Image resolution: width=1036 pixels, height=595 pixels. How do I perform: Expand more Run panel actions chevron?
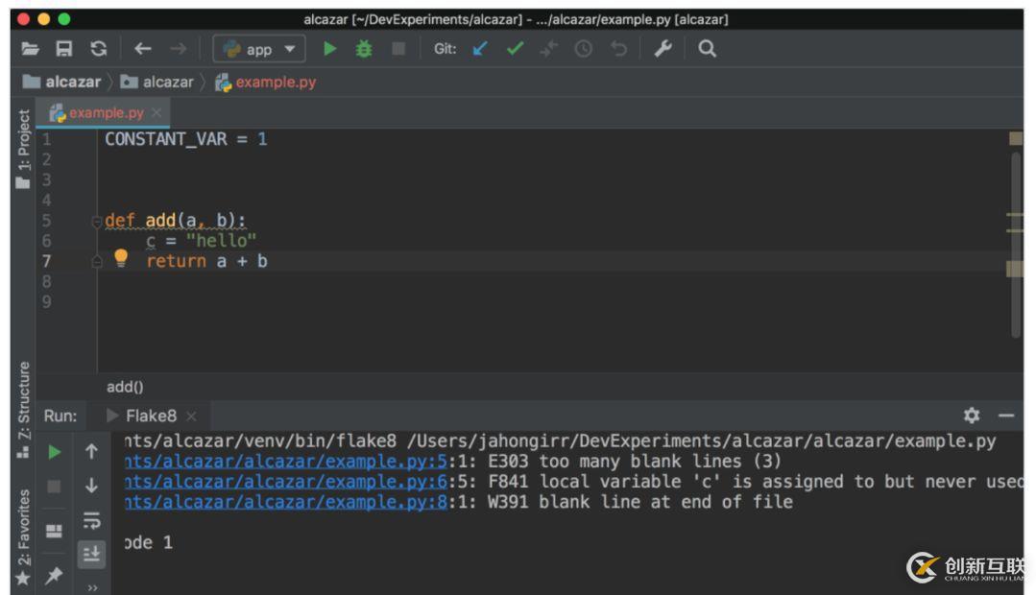92,587
